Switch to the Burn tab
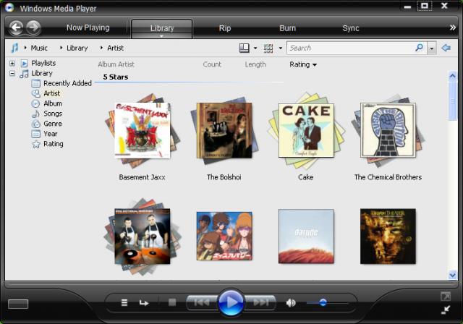Image resolution: width=463 pixels, height=324 pixels. [287, 28]
